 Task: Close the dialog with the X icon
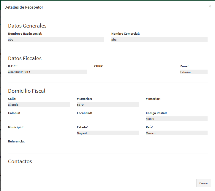pyautogui.click(x=210, y=6)
